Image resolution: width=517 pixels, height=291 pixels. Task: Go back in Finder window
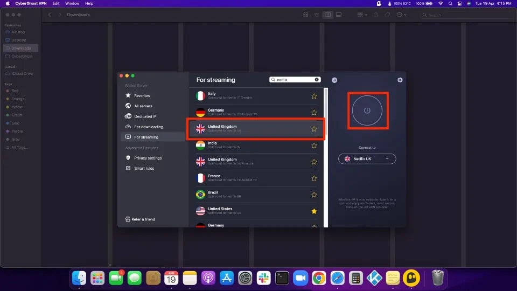[x=50, y=15]
